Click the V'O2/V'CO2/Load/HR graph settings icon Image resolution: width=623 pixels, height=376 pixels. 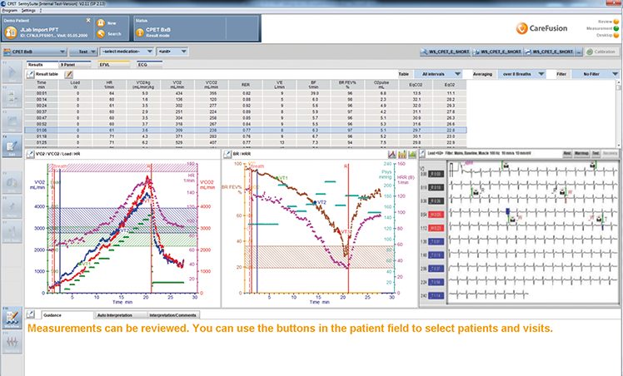[x=30, y=154]
